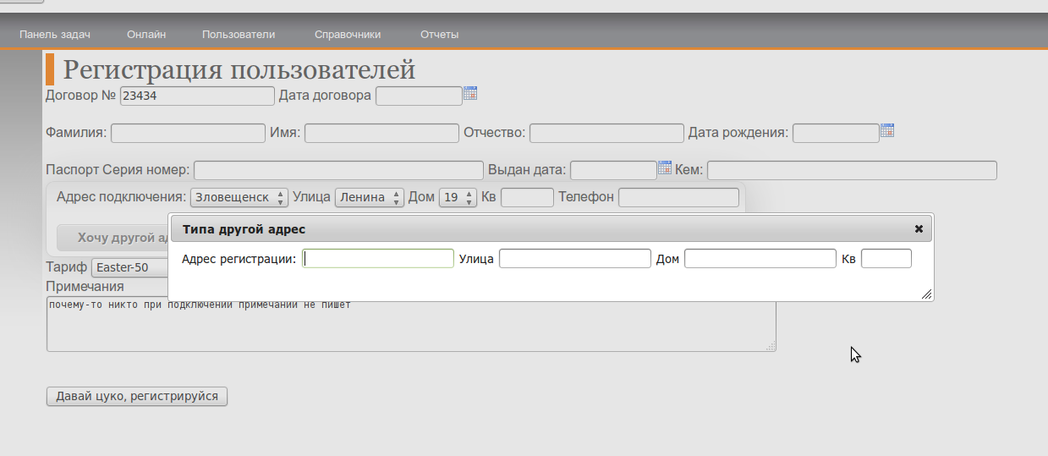Image resolution: width=1048 pixels, height=456 pixels.
Task: Focus the Телефон input field
Action: pyautogui.click(x=678, y=197)
